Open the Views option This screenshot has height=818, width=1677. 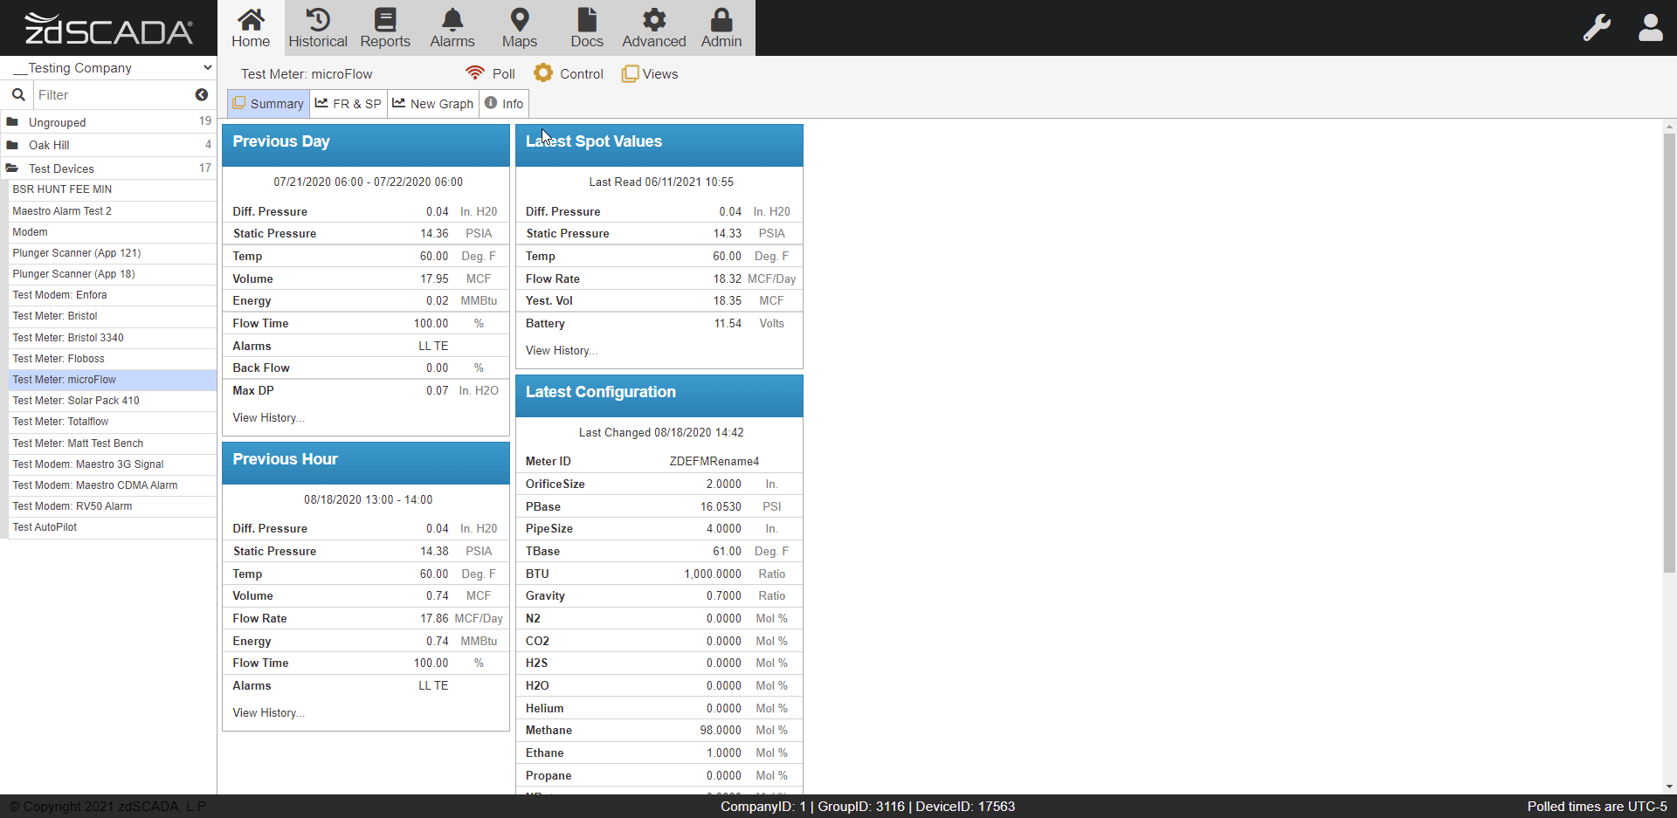[x=650, y=73]
